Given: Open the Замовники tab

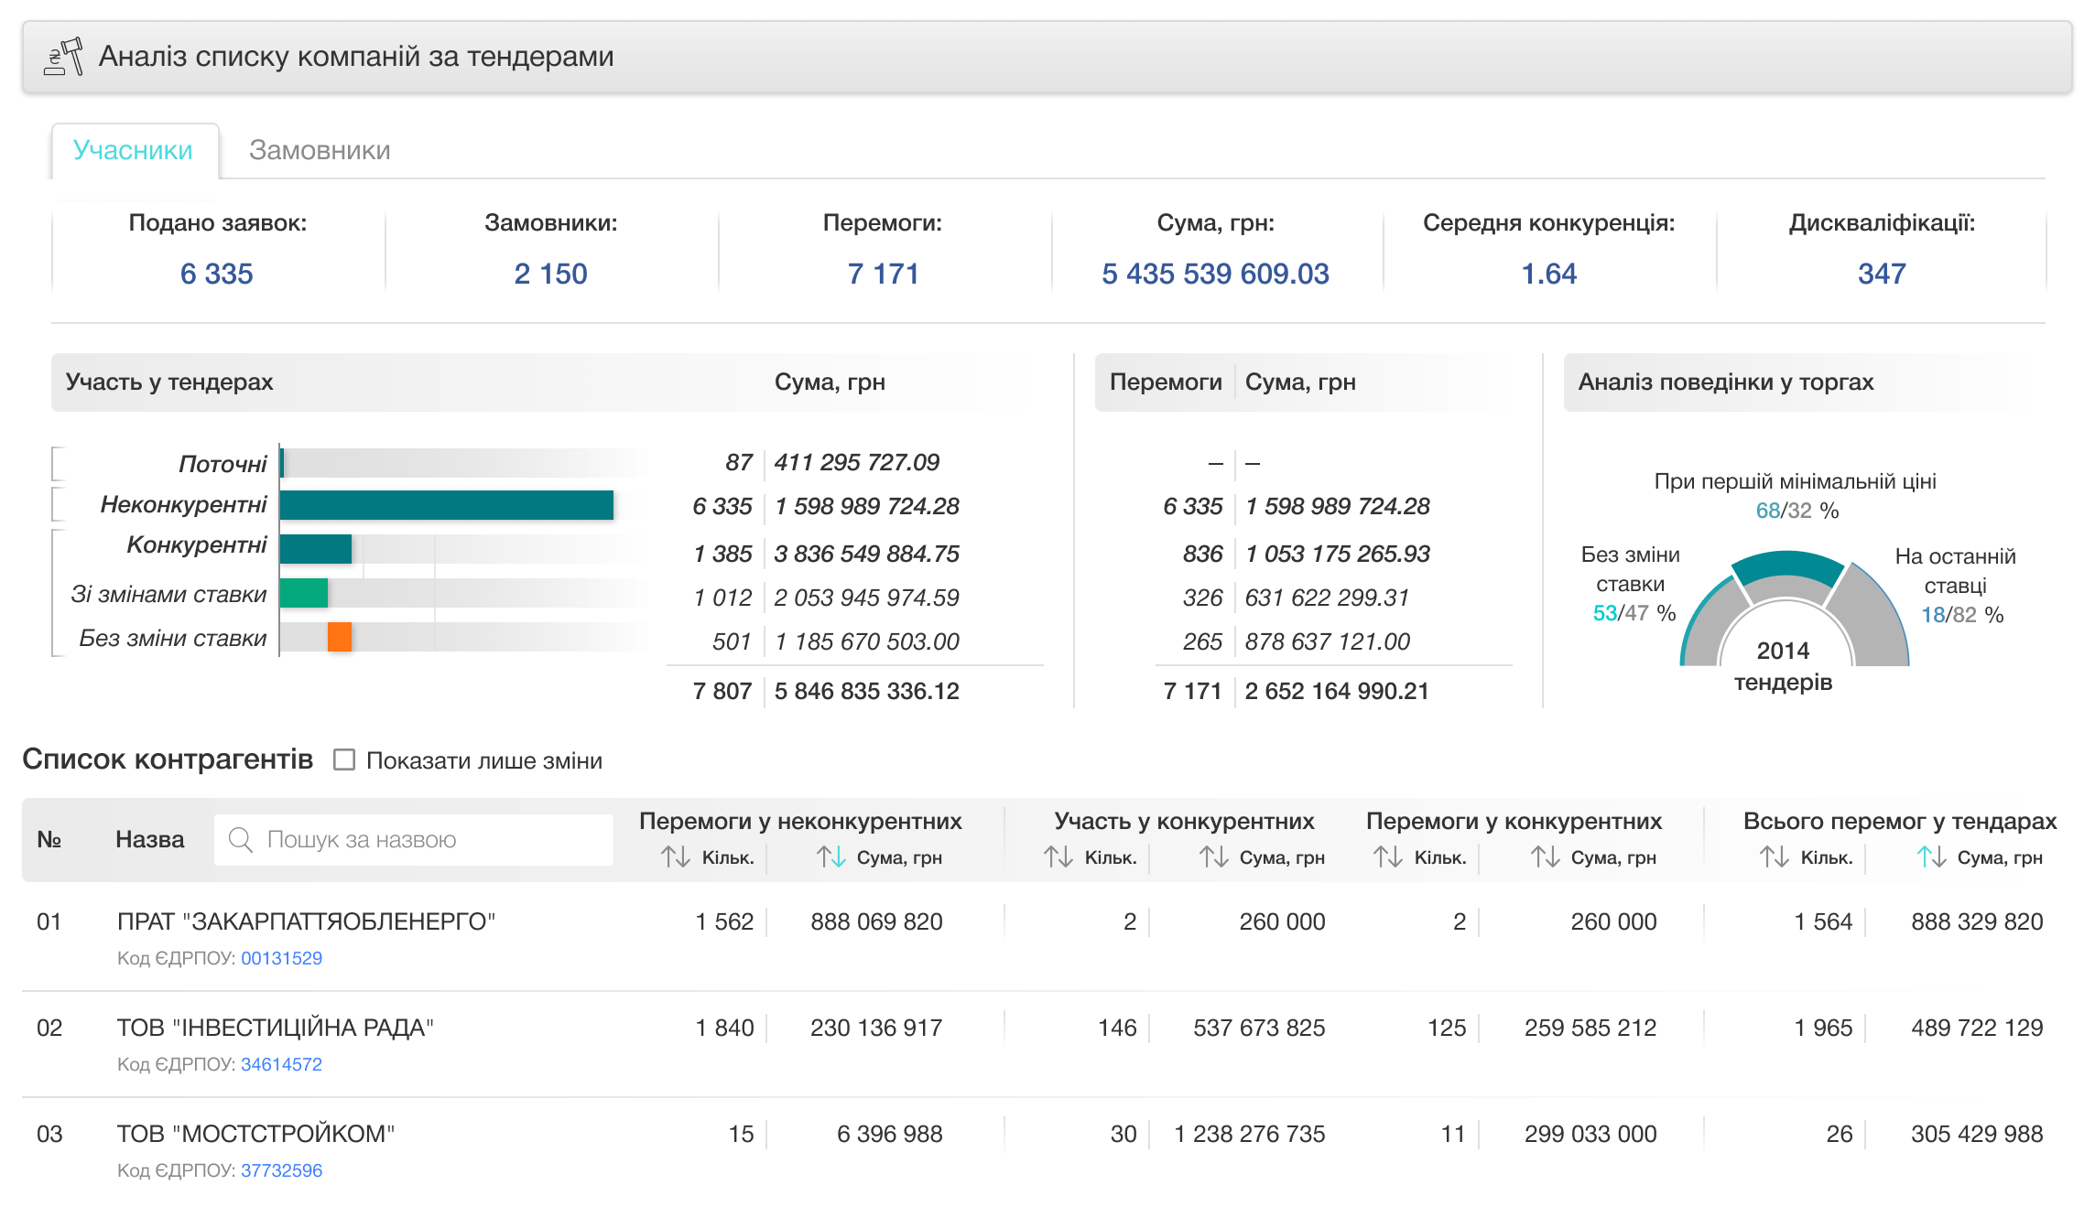Looking at the screenshot, I should click(320, 150).
